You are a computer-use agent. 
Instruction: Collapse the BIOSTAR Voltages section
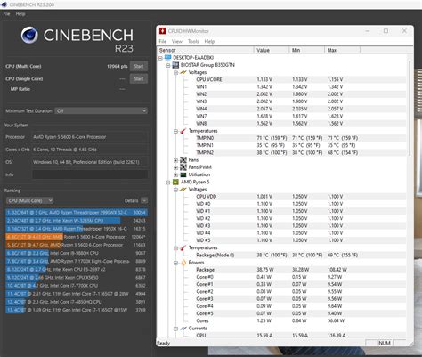pyautogui.click(x=175, y=72)
